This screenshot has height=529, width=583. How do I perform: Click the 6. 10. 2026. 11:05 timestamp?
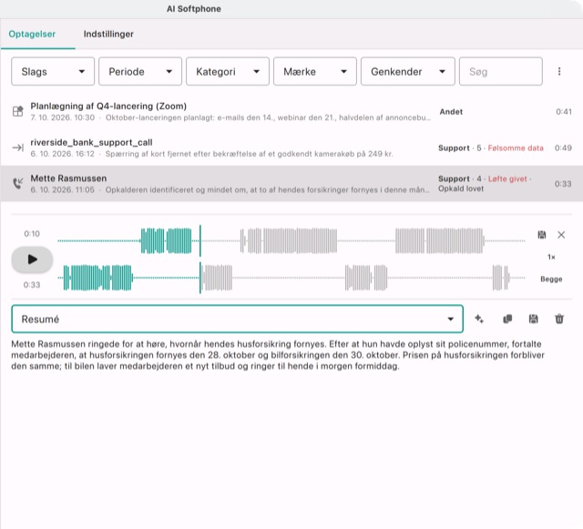pos(63,190)
